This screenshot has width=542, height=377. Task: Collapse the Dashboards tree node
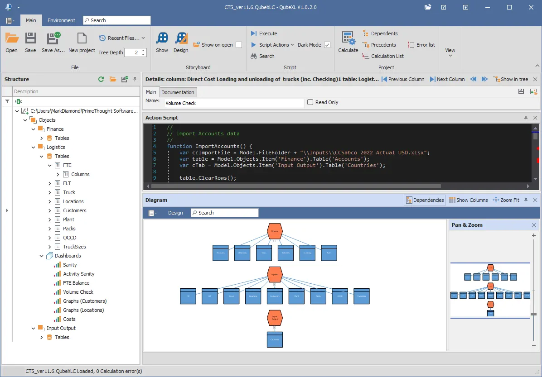[x=42, y=256]
